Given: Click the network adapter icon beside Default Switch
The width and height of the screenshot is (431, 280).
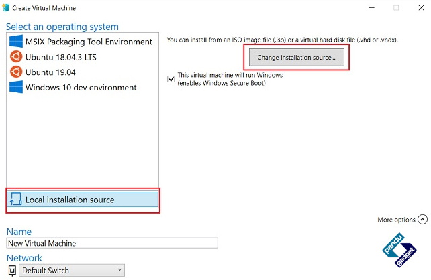Looking at the screenshot, I should 12,271.
